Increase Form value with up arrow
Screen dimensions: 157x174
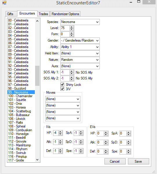pyautogui.click(x=72, y=33)
